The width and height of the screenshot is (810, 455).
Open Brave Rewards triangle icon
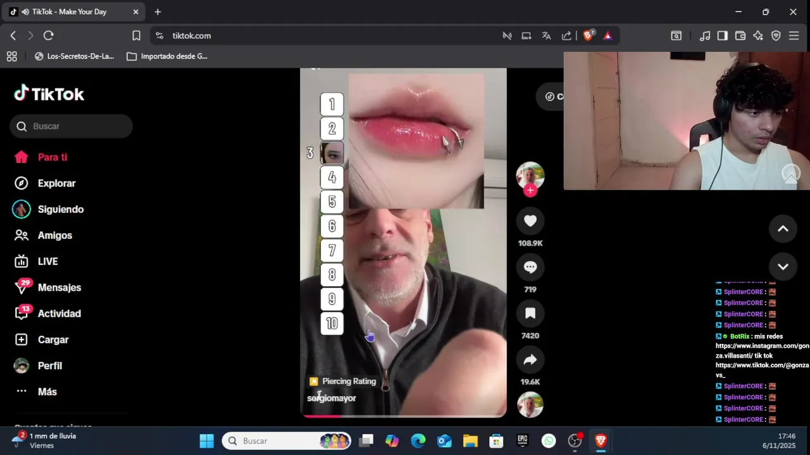point(607,36)
